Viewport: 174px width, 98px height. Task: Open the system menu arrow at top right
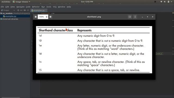(x=172, y=2)
